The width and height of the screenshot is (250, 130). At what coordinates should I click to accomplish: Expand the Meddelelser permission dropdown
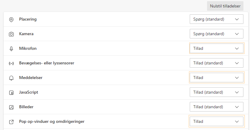pyautogui.click(x=217, y=78)
